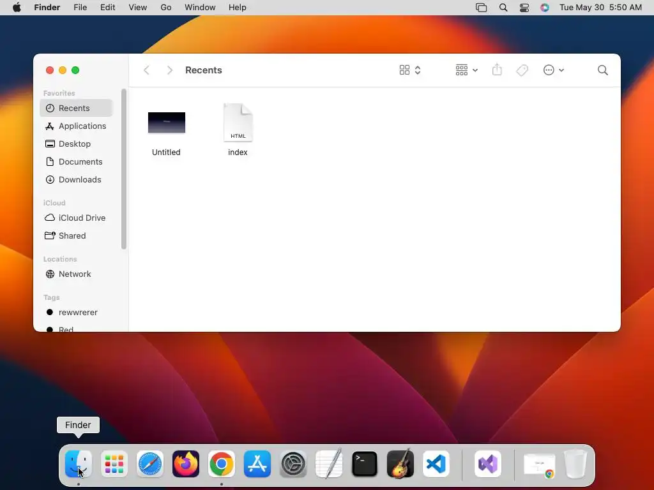
Task: Open Google Chrome in the Dock
Action: click(222, 464)
